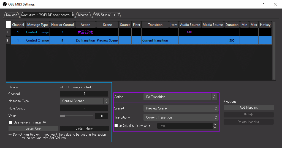Viewport: 282px width, 148px height.
Task: Click the Max column header
Action: point(254,25)
